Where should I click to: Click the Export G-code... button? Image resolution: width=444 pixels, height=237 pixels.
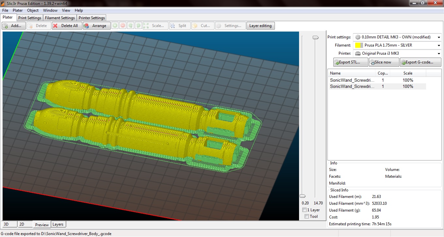pos(420,62)
